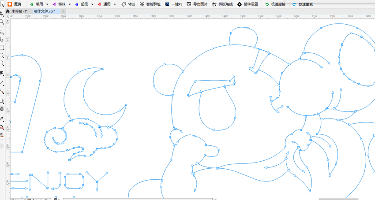Viewport: 375px width, 200px height.
Task: Click 拼版角线 imposition marks
Action: pos(222,4)
